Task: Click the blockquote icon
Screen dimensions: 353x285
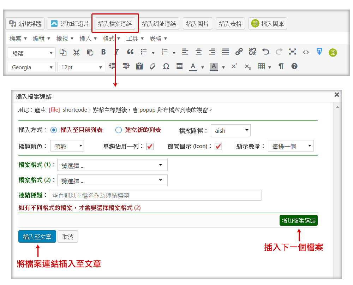Action: click(x=130, y=52)
